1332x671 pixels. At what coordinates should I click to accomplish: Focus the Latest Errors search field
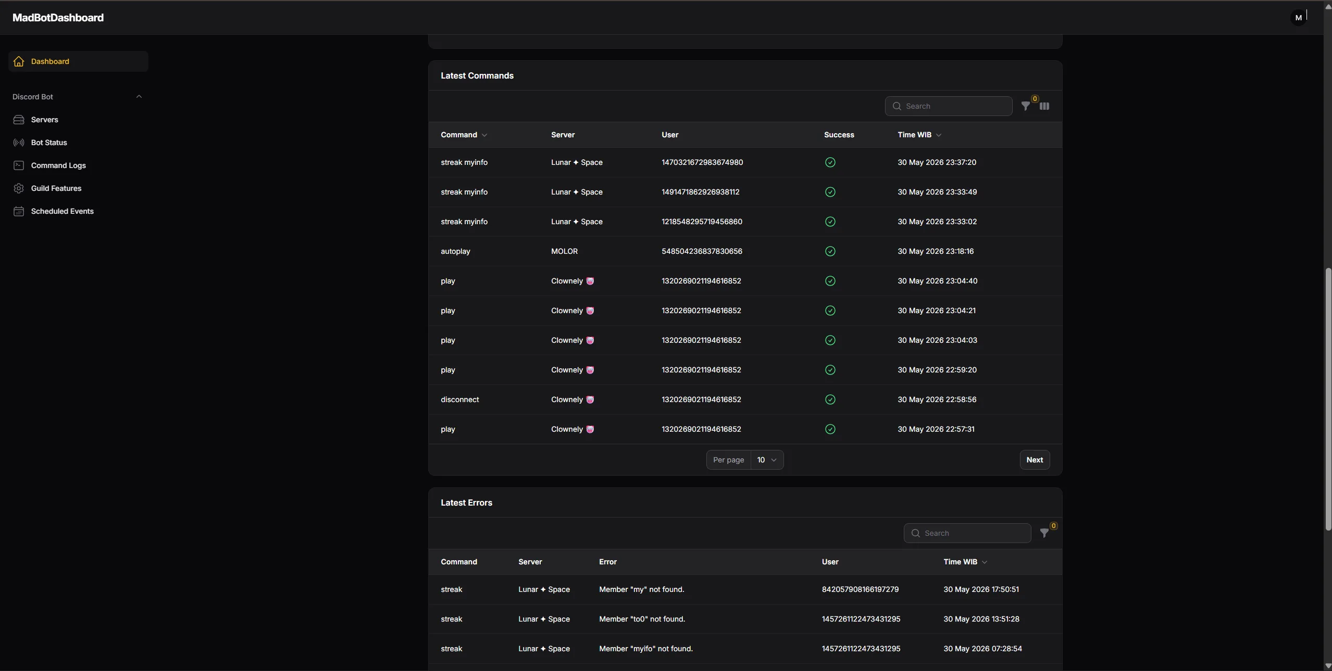[x=967, y=533]
